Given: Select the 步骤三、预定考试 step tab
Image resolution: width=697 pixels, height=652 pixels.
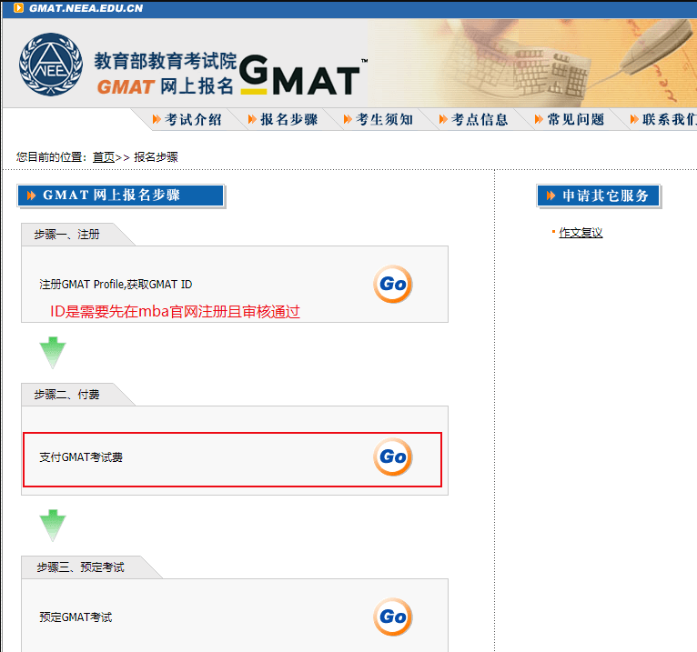Looking at the screenshot, I should pos(80,567).
